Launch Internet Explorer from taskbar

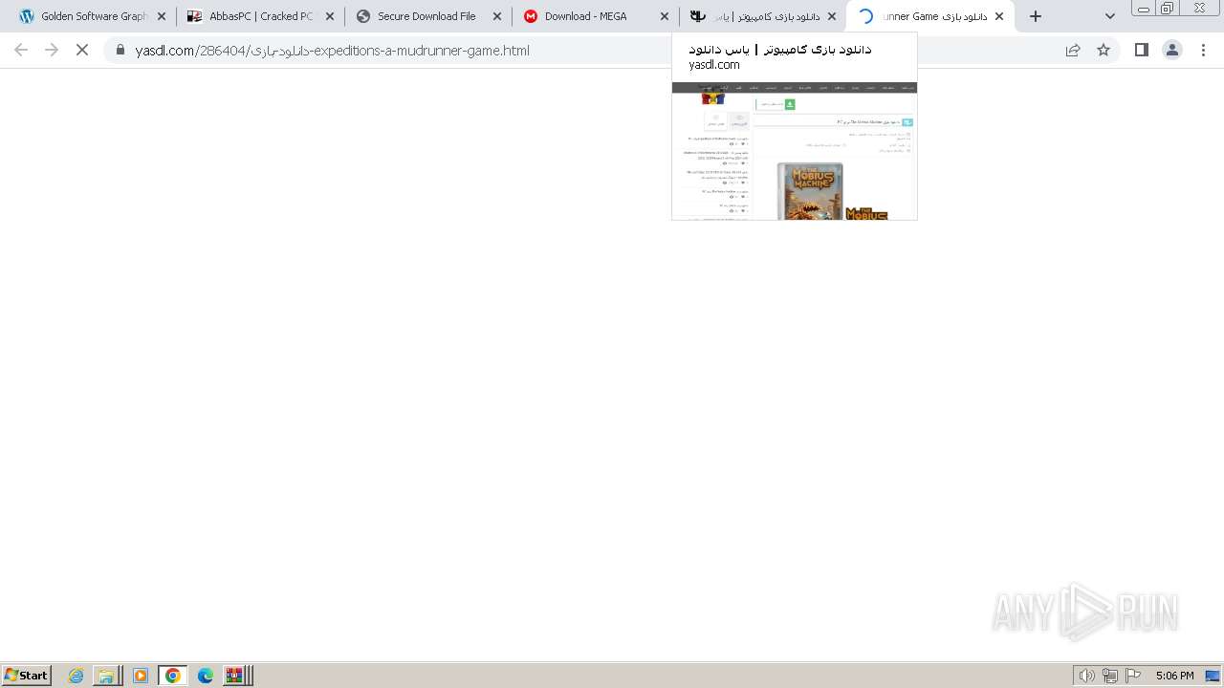pos(76,676)
